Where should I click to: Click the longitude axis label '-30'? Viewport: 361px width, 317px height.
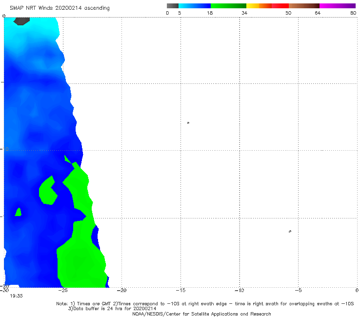click(x=4, y=290)
